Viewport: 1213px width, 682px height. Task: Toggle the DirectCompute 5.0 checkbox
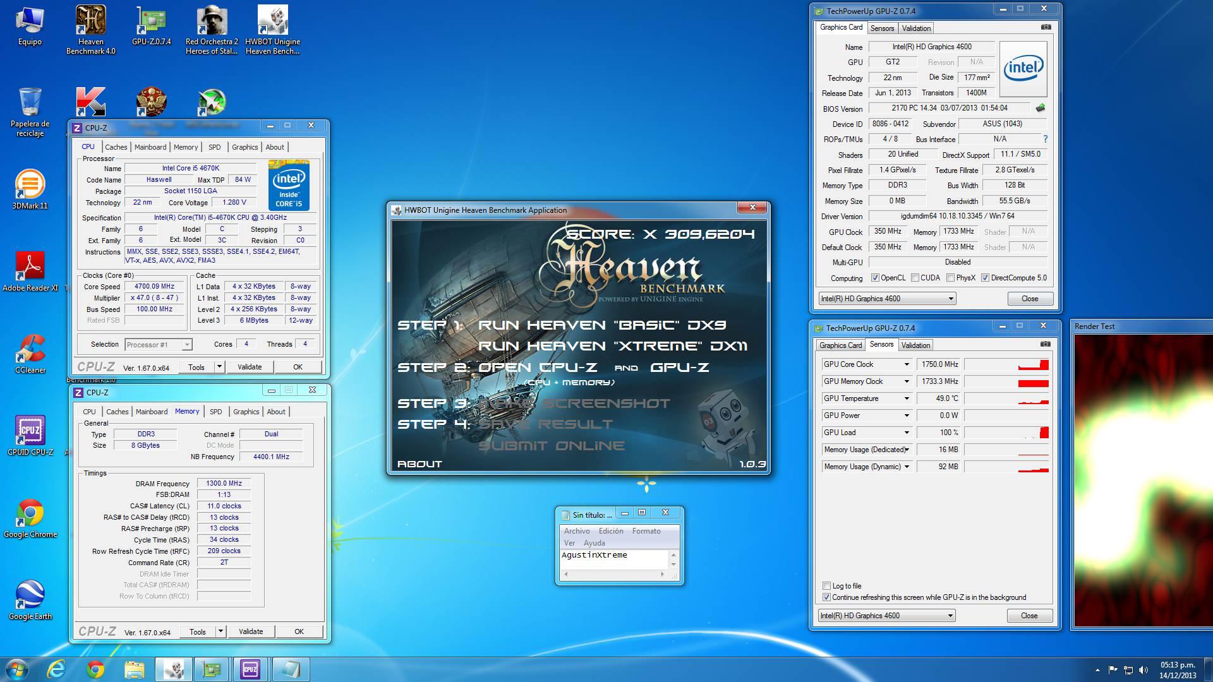coord(985,278)
